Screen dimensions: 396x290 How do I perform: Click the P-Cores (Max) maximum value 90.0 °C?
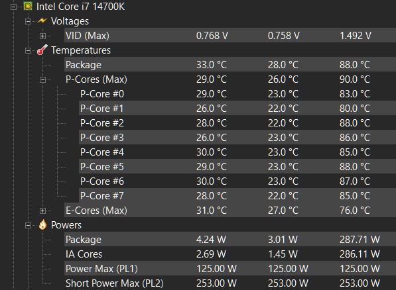coord(355,79)
